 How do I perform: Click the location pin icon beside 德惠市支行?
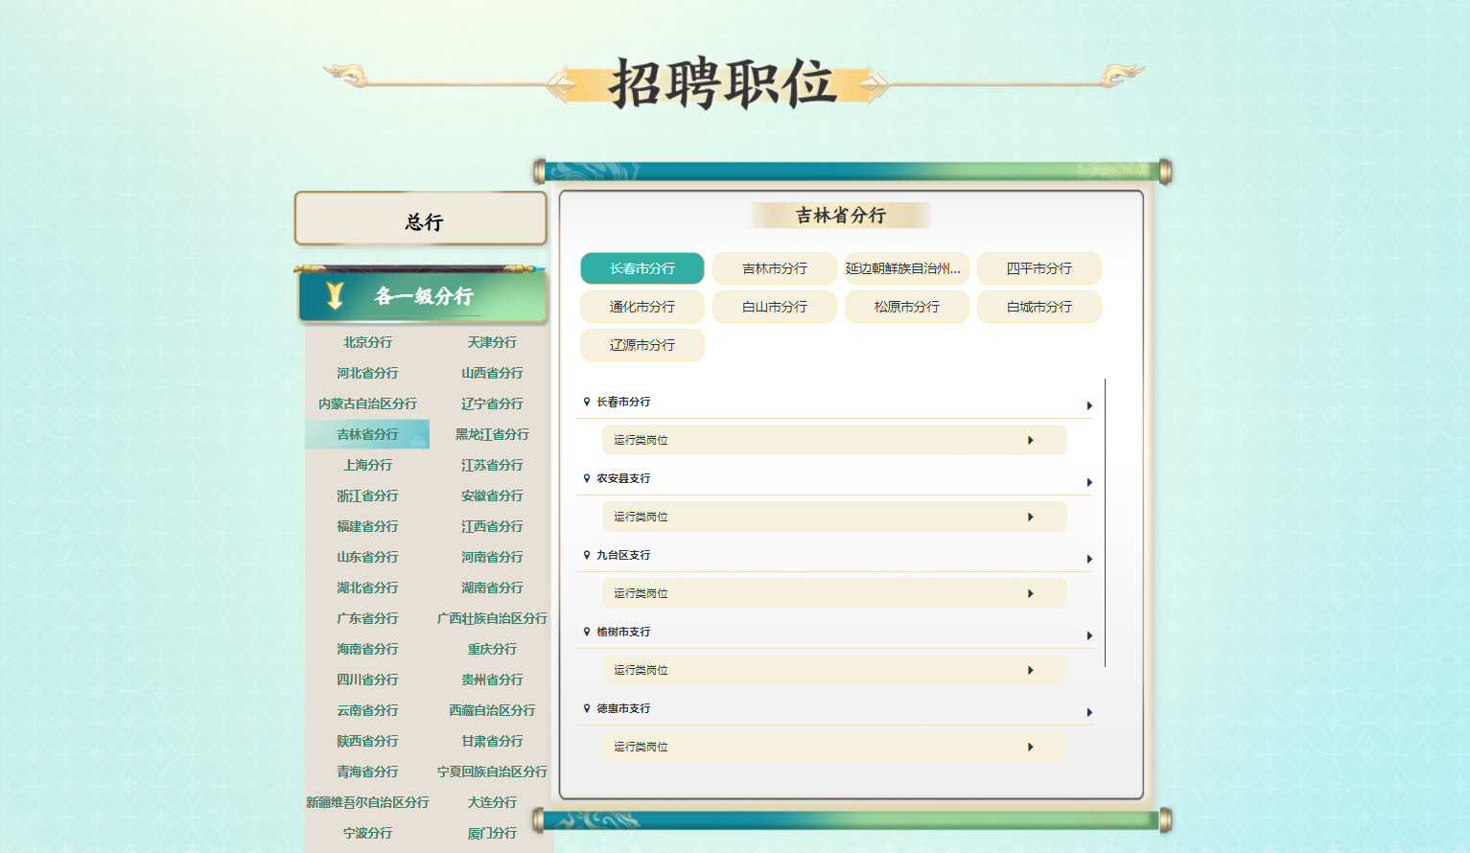(587, 708)
